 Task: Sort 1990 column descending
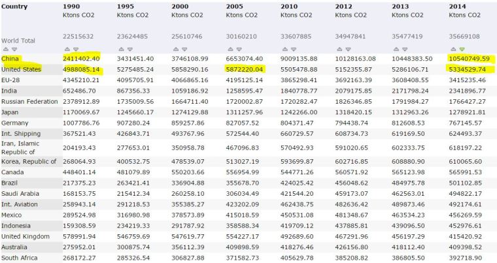pyautogui.click(x=76, y=49)
